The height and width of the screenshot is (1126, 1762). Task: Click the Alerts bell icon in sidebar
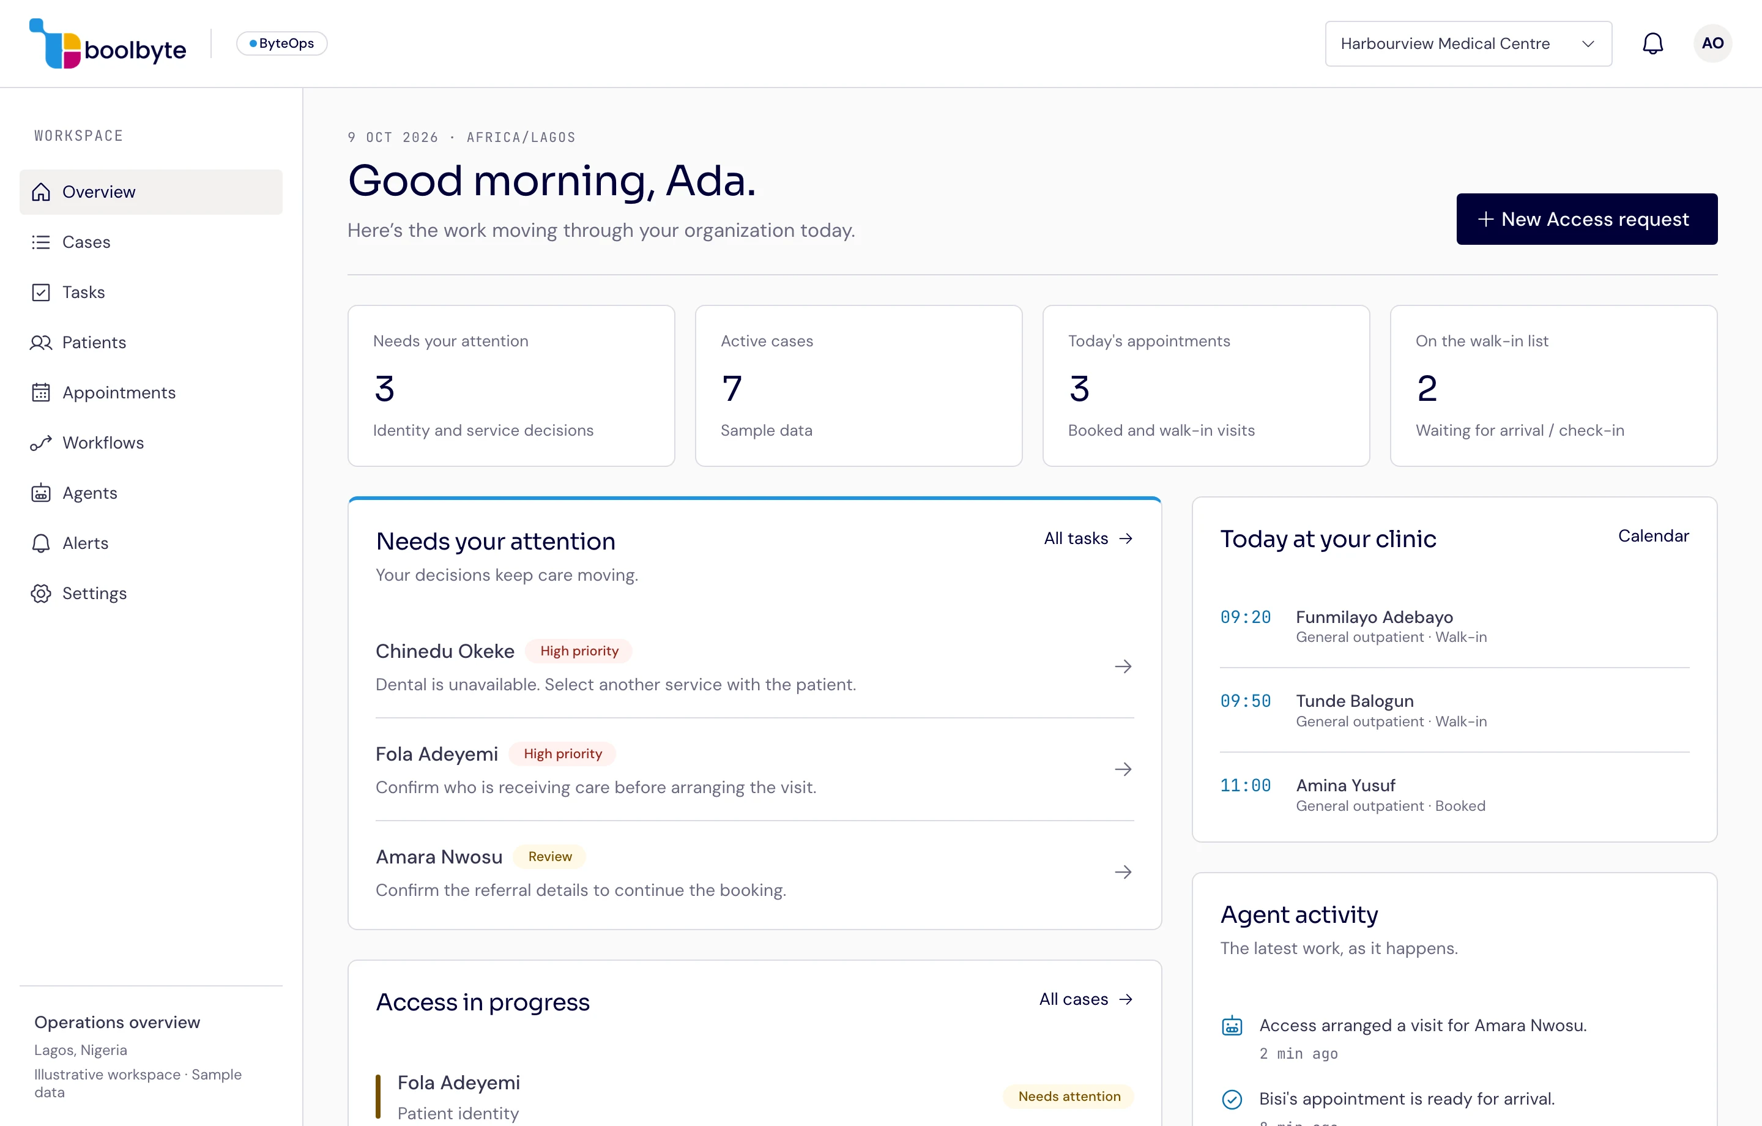pyautogui.click(x=41, y=543)
